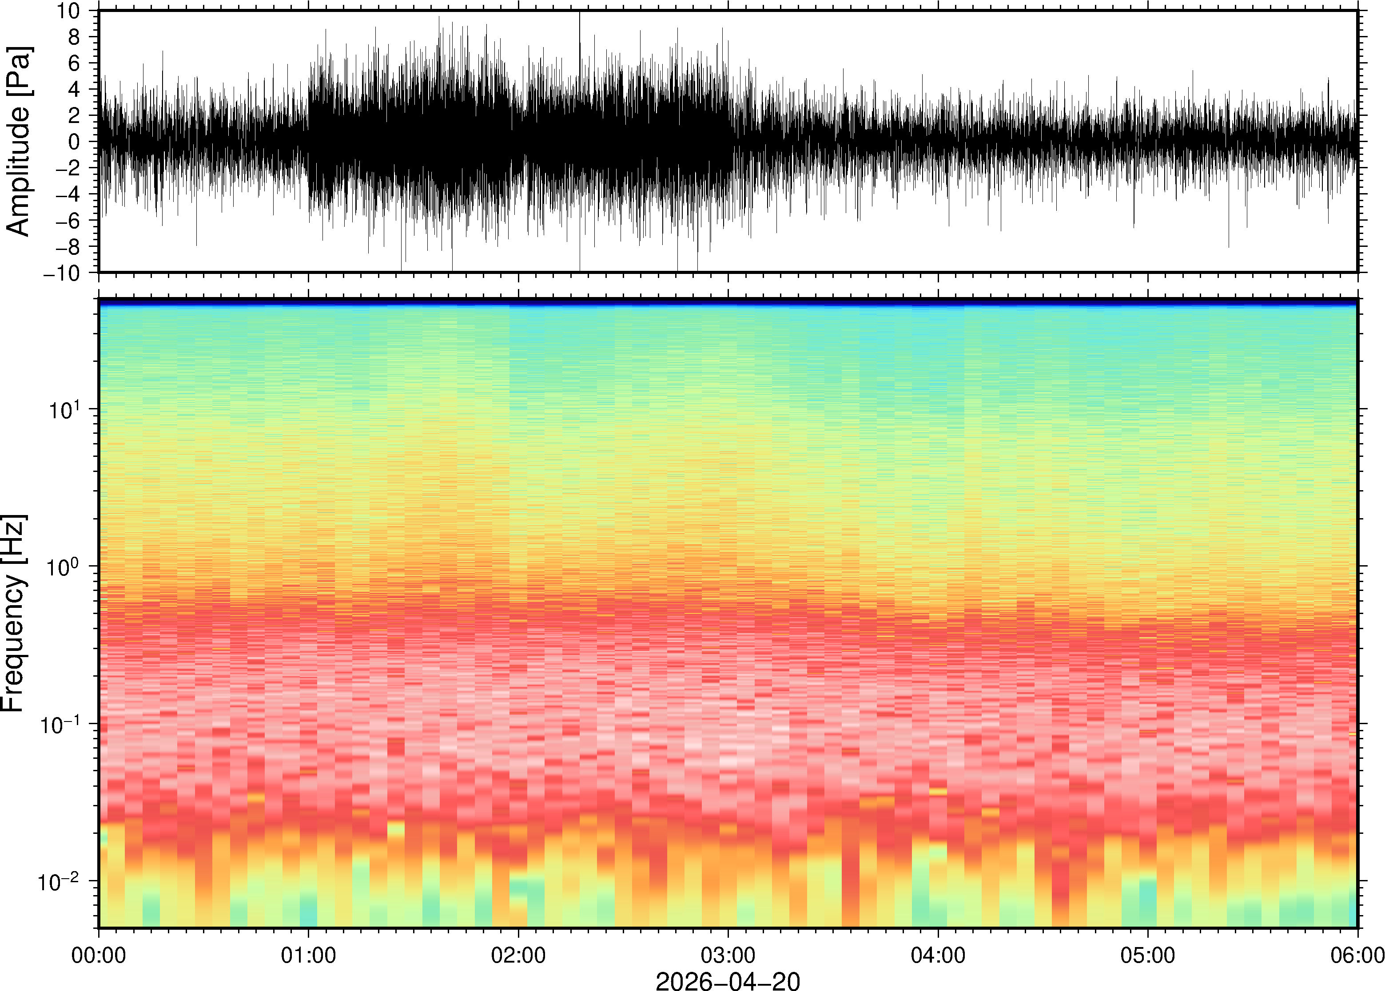Click the 10¹ frequency tick label
The image size is (1385, 991).
tap(65, 409)
